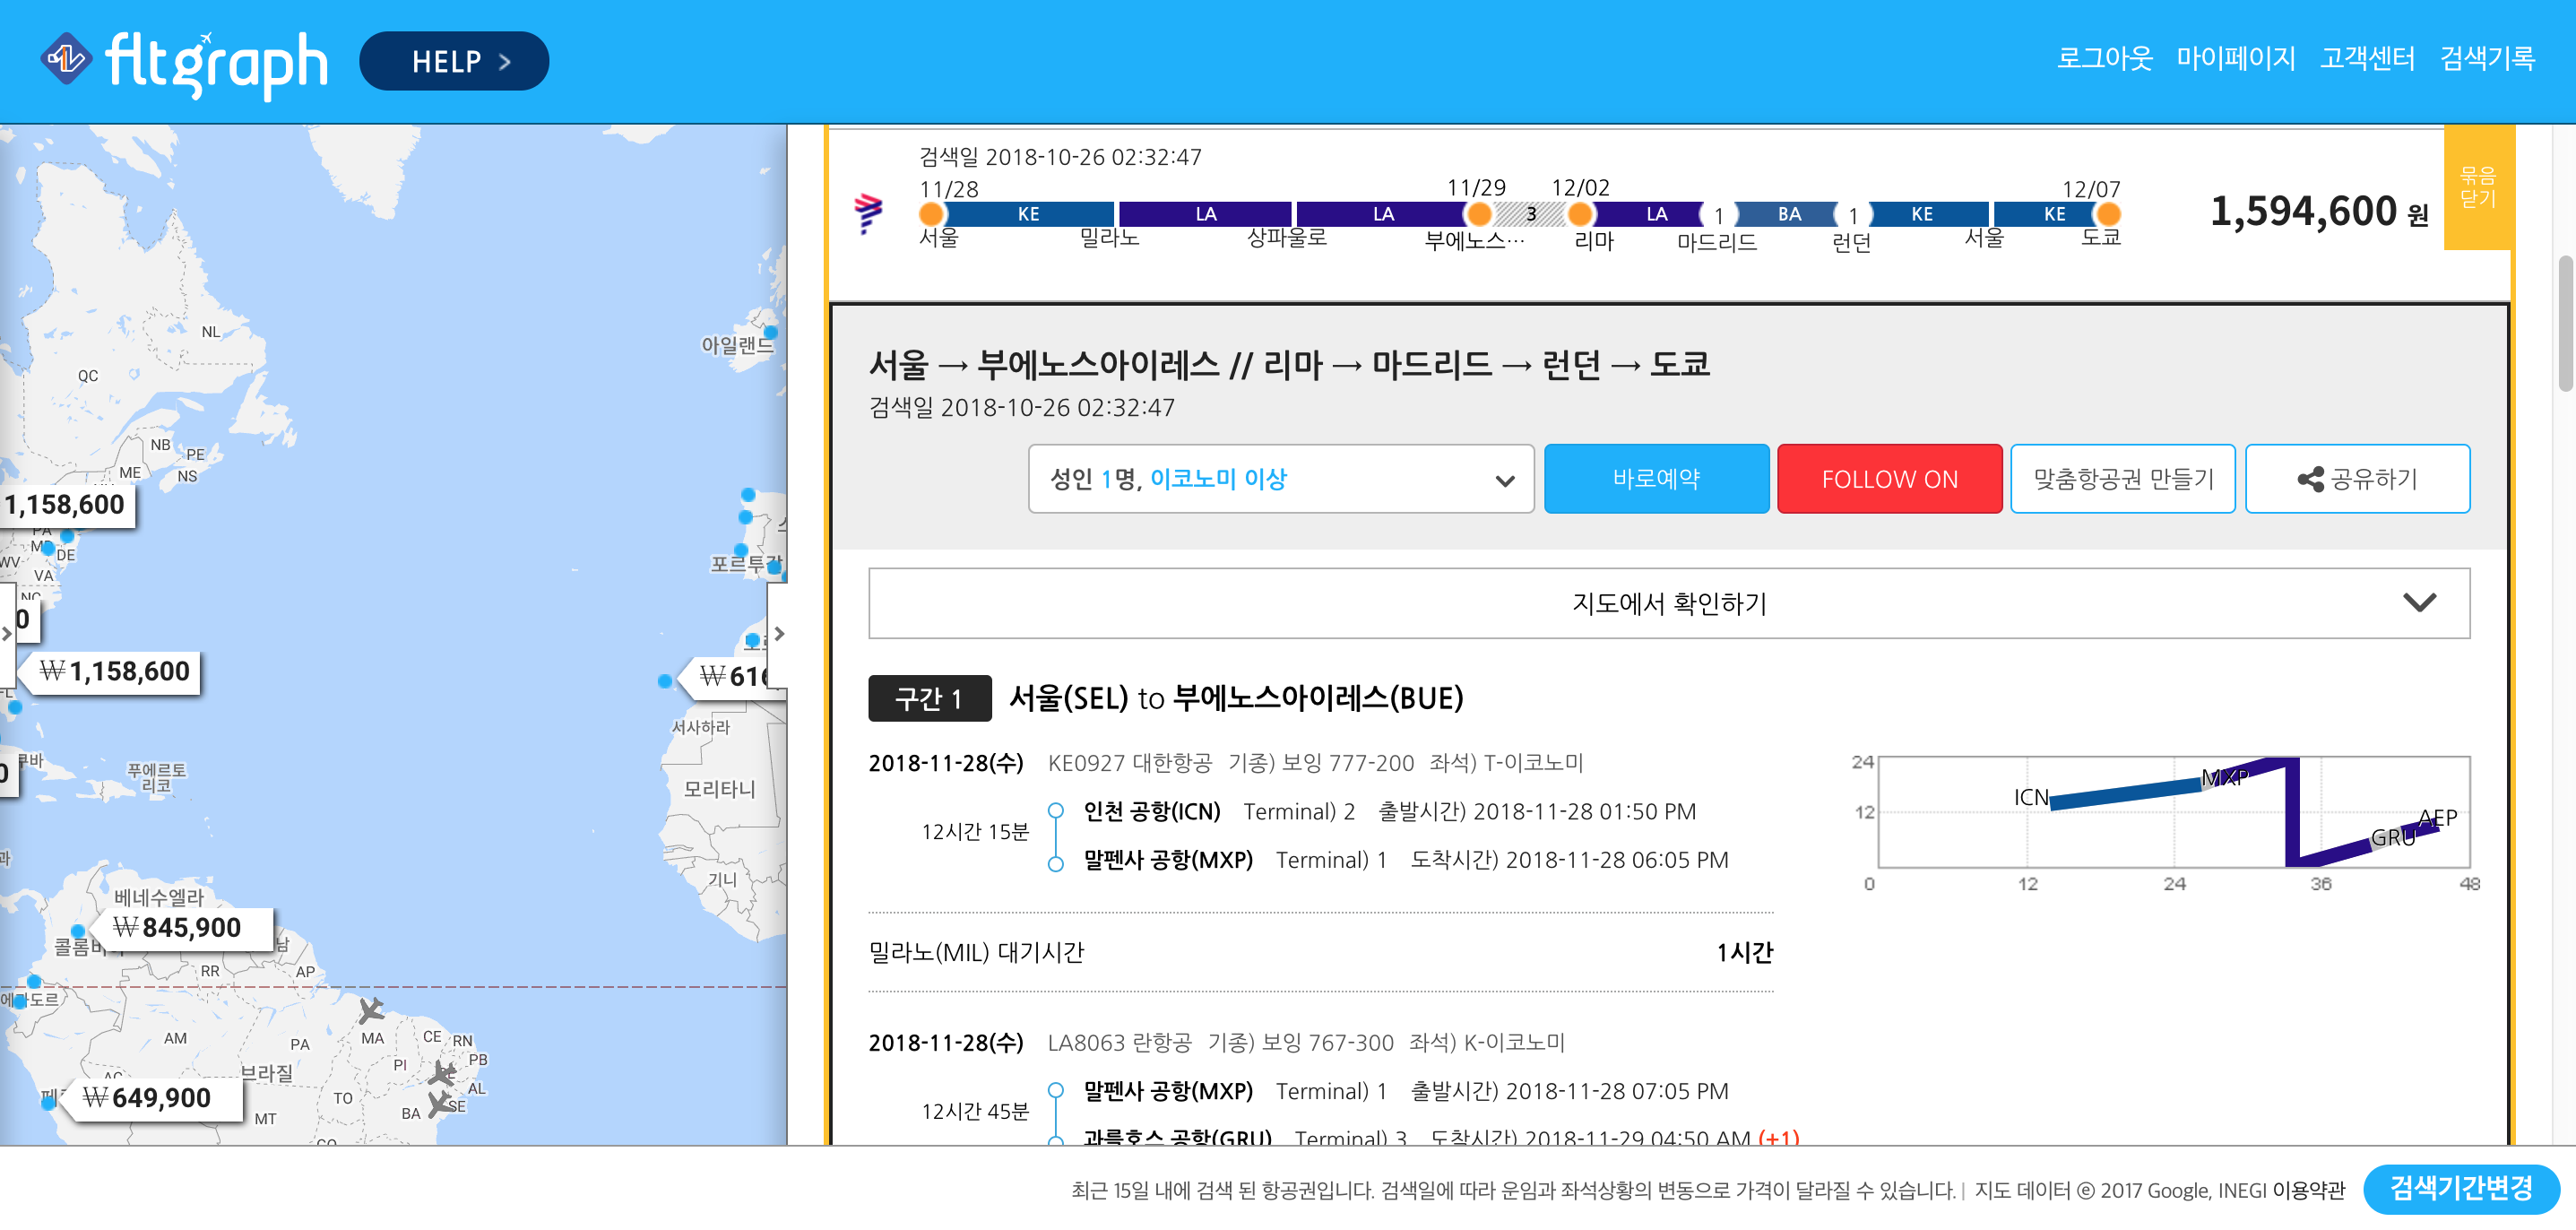Expand the 지도에서 확인하기 section

[1668, 602]
